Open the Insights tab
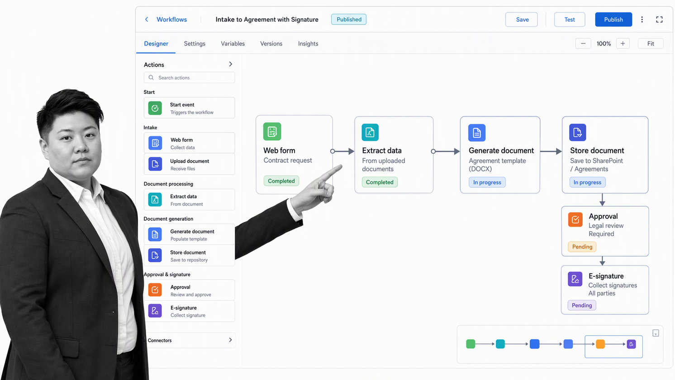The width and height of the screenshot is (675, 380). pyautogui.click(x=308, y=44)
